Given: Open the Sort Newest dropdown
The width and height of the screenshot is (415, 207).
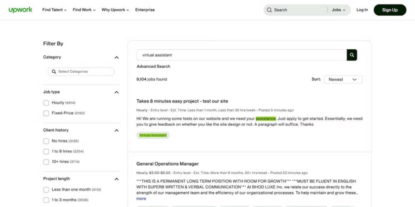Looking at the screenshot, I should pyautogui.click(x=343, y=79).
